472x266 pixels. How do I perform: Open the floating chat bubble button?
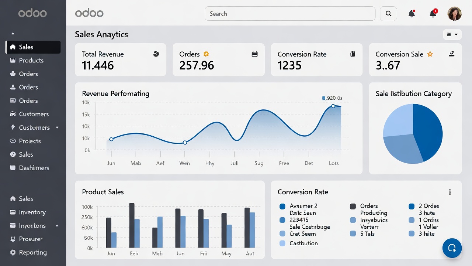click(x=452, y=248)
